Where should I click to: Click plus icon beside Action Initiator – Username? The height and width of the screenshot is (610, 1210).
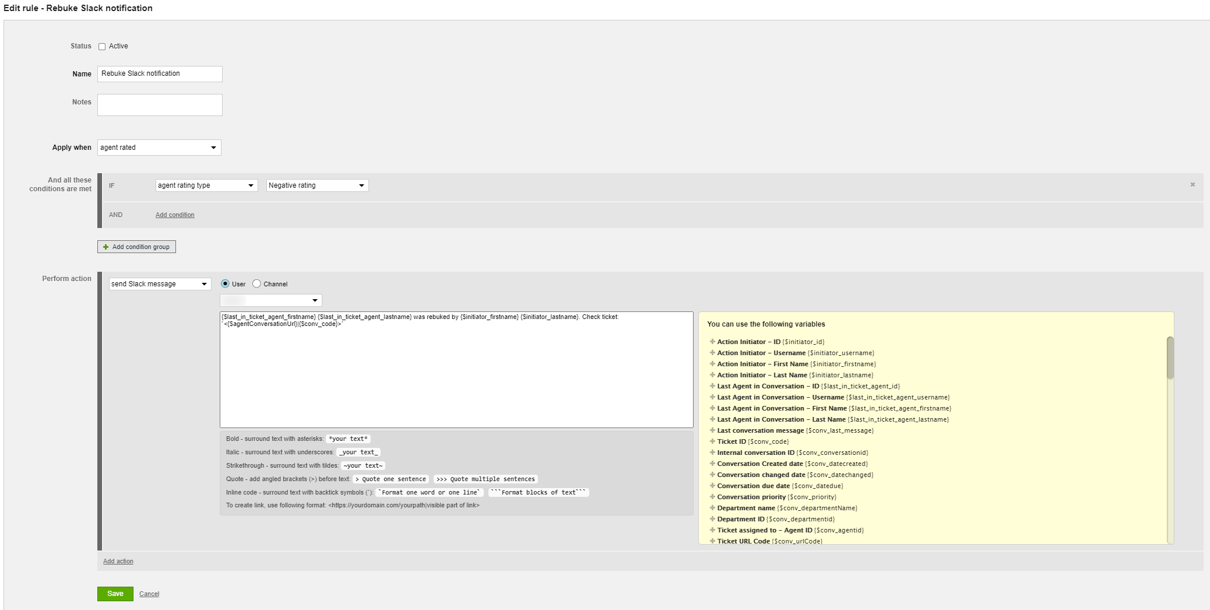(712, 353)
